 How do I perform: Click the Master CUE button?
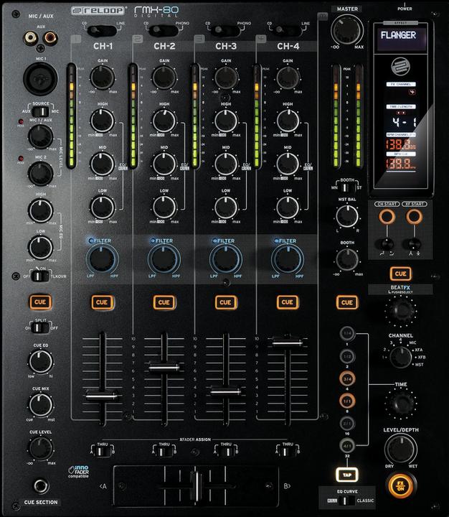tap(347, 302)
